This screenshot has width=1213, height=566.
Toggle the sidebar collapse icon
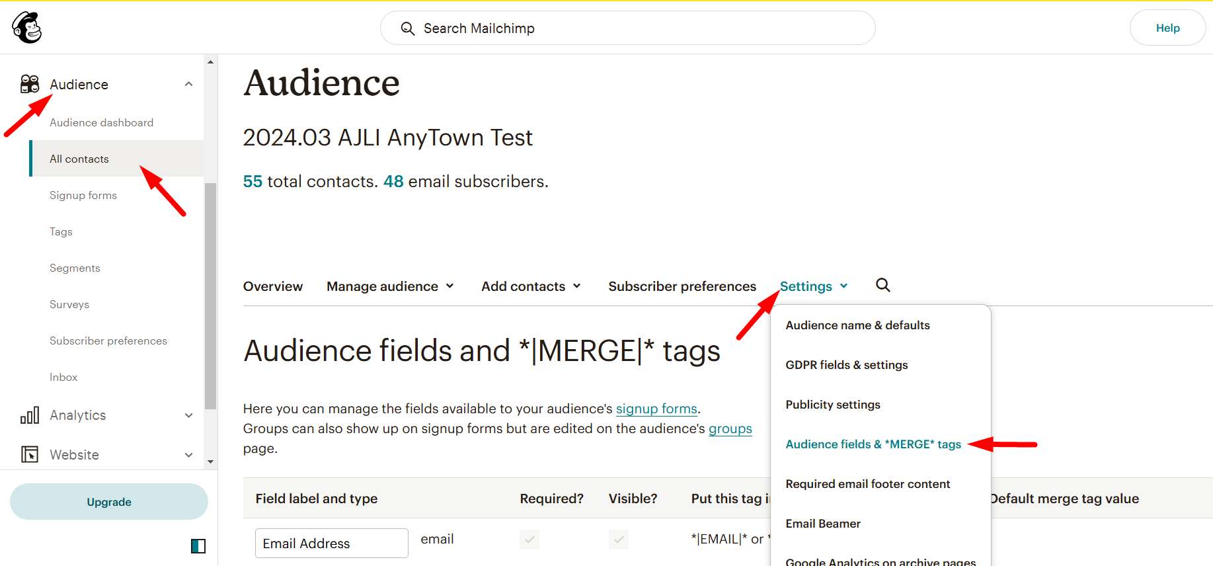click(x=198, y=546)
